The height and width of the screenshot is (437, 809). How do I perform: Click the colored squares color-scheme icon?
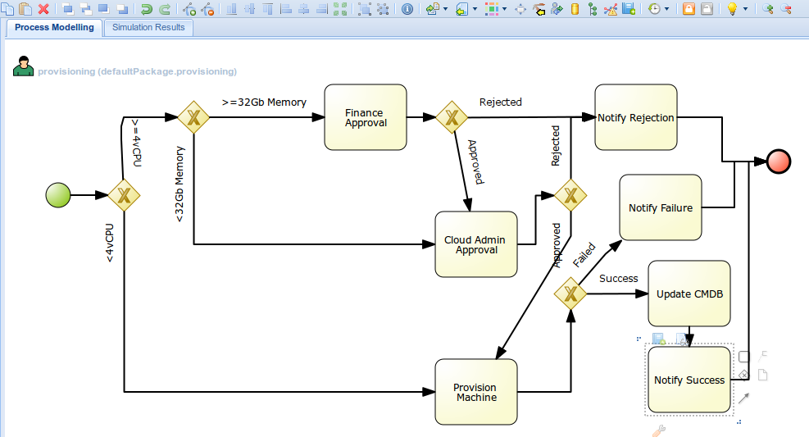point(492,8)
